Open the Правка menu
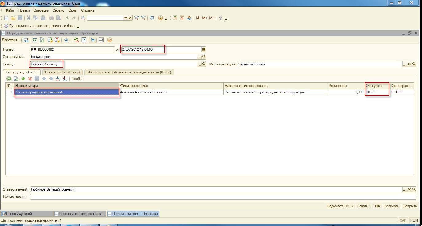The height and width of the screenshot is (226, 422). point(24,10)
